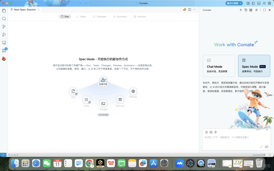The image size is (274, 171).
Task: Open the adjustment sliders in Comate header
Action: pos(256,10)
